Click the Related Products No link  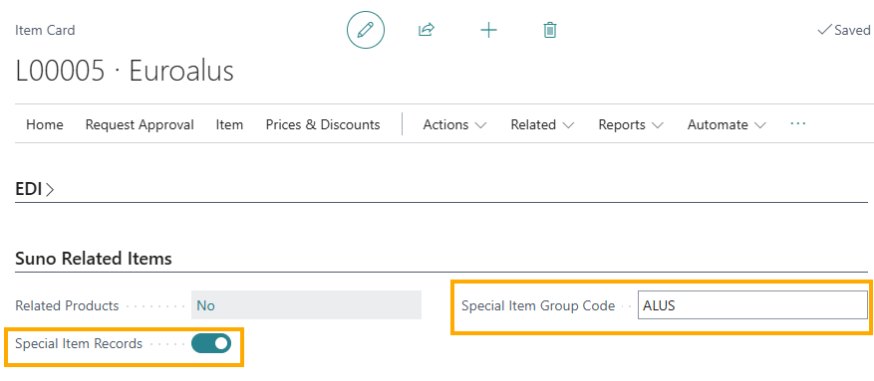(205, 305)
